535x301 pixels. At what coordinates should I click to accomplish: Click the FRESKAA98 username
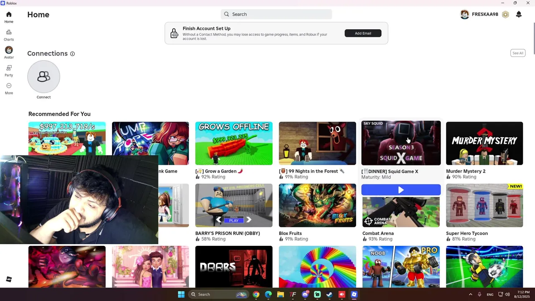[x=485, y=14]
